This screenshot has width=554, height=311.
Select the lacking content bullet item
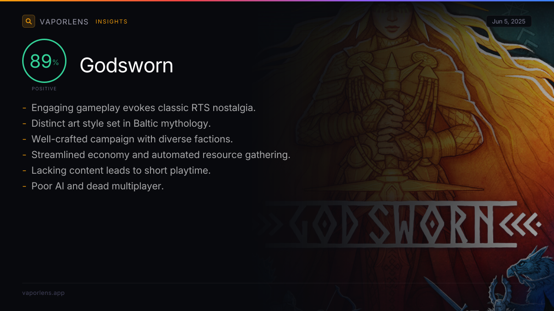click(121, 170)
